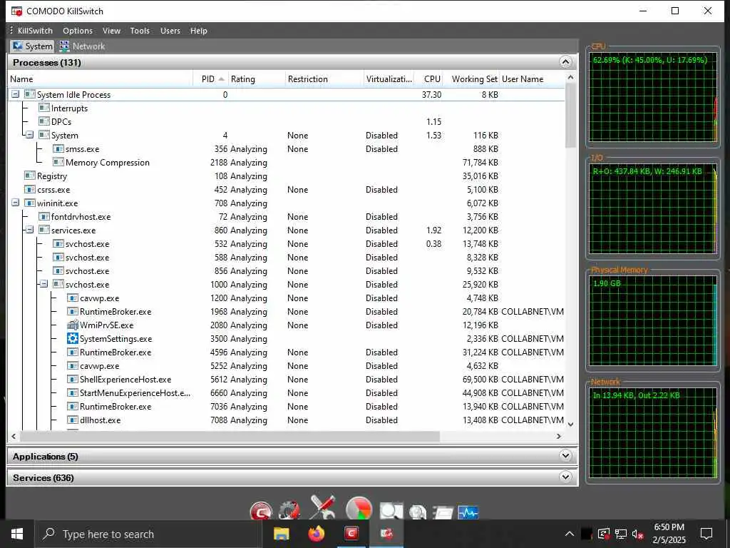
Task: Click the vertical scrollbar down arrow
Action: click(x=571, y=425)
